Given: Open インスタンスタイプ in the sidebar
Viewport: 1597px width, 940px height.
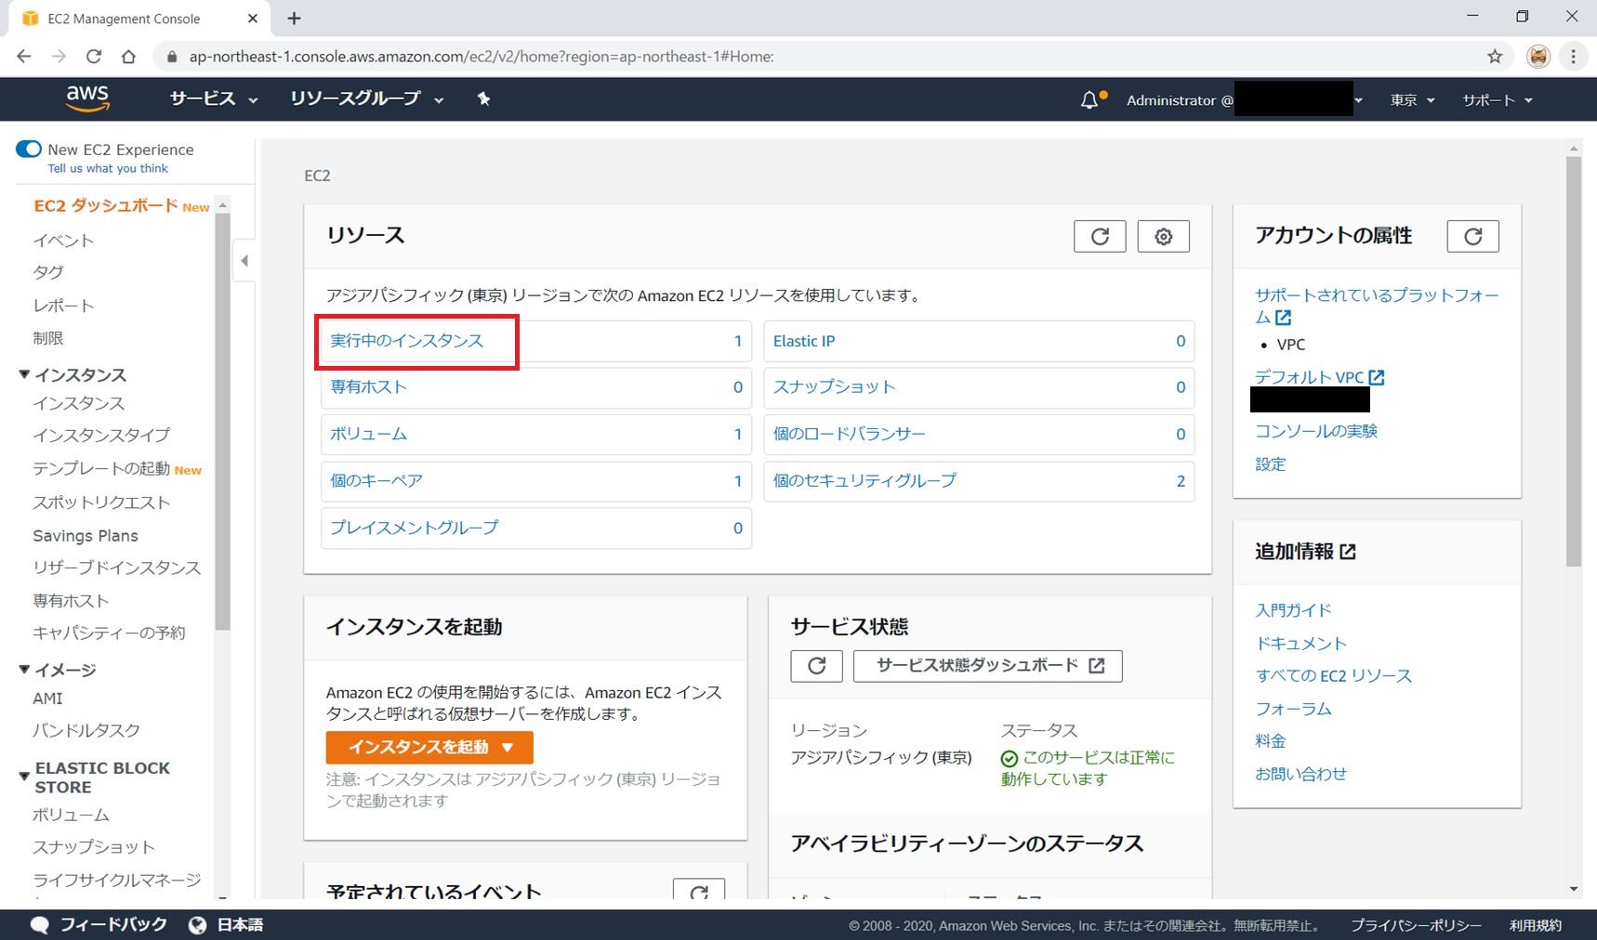Looking at the screenshot, I should coord(101,435).
